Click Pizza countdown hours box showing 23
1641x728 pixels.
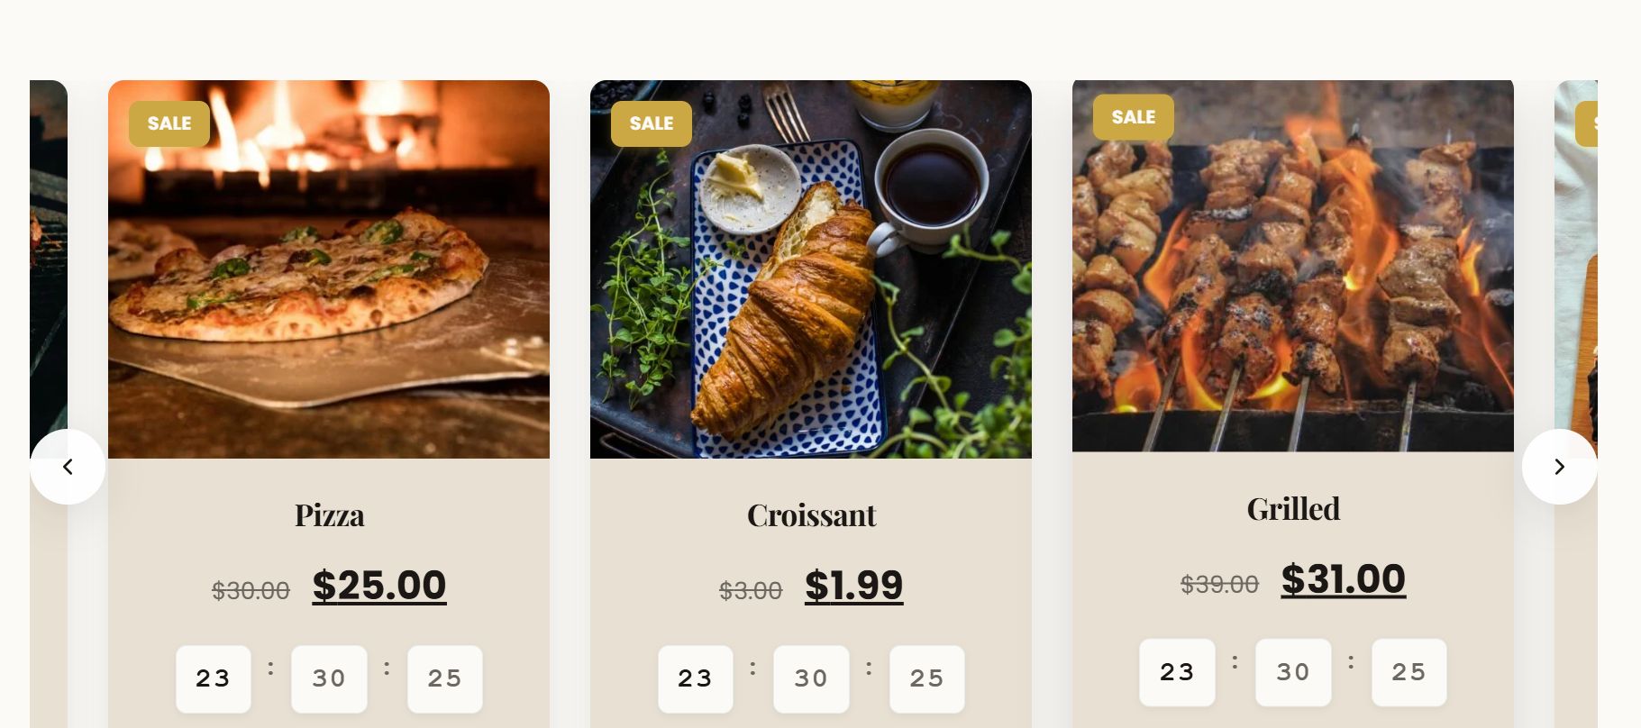tap(214, 678)
